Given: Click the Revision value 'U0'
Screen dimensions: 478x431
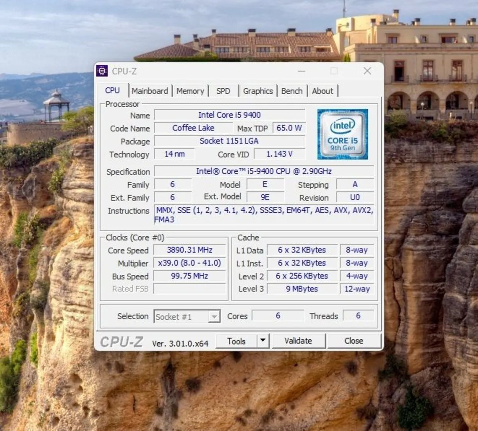Looking at the screenshot, I should pos(355,197).
